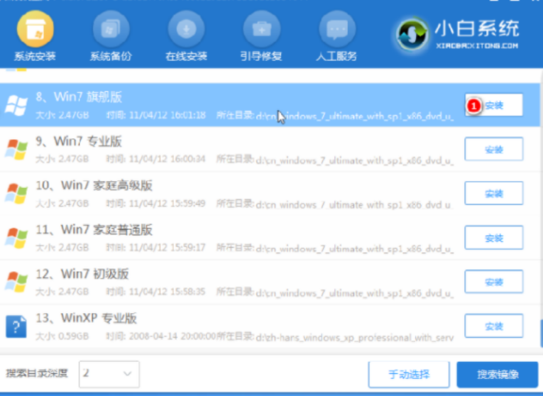Select the '11、Win7 家庭普通版' title text

pos(94,230)
